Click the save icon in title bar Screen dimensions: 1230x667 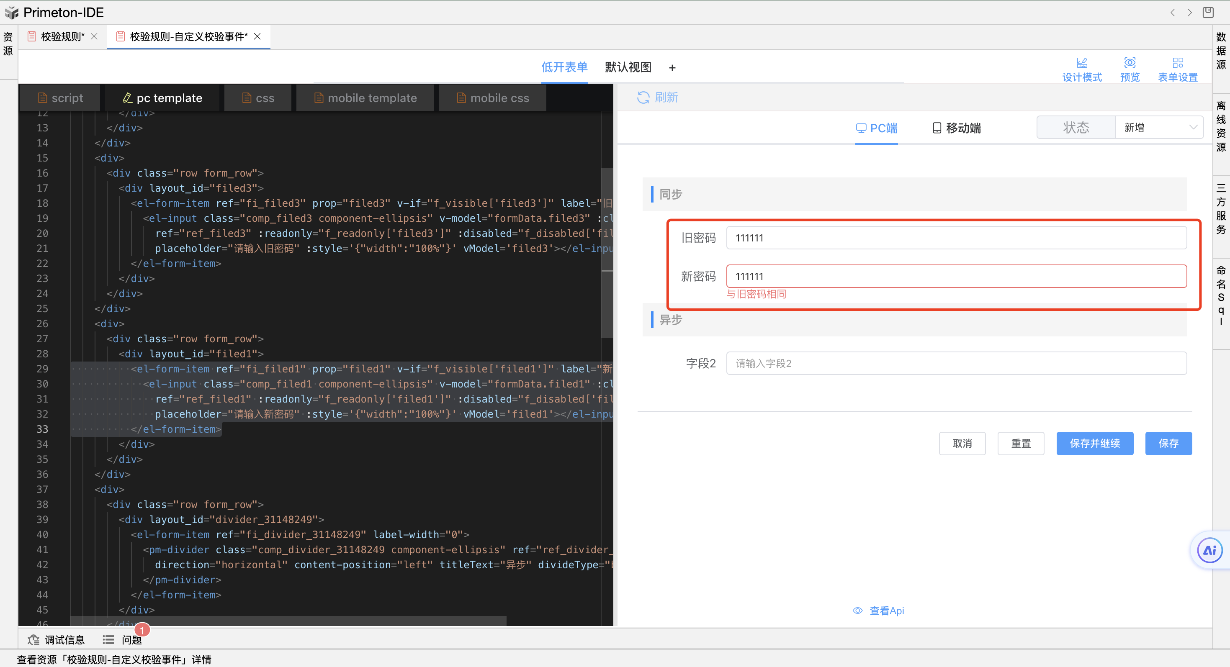pyautogui.click(x=1208, y=13)
